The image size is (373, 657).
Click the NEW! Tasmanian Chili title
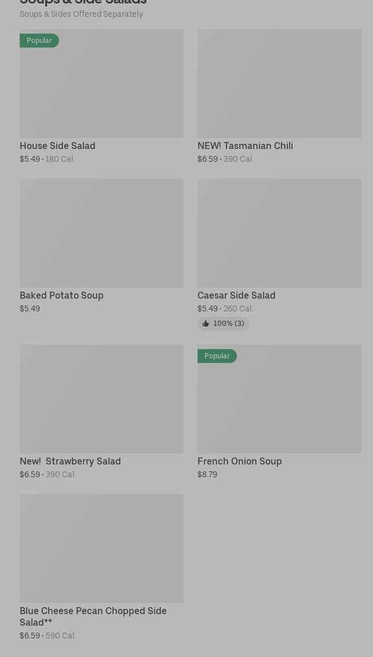(245, 146)
